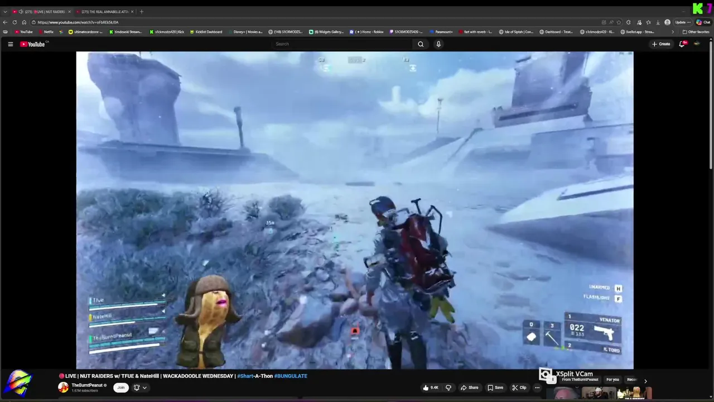Open the Widgets Gallery bookmark
Image resolution: width=714 pixels, height=402 pixels.
(x=326, y=32)
